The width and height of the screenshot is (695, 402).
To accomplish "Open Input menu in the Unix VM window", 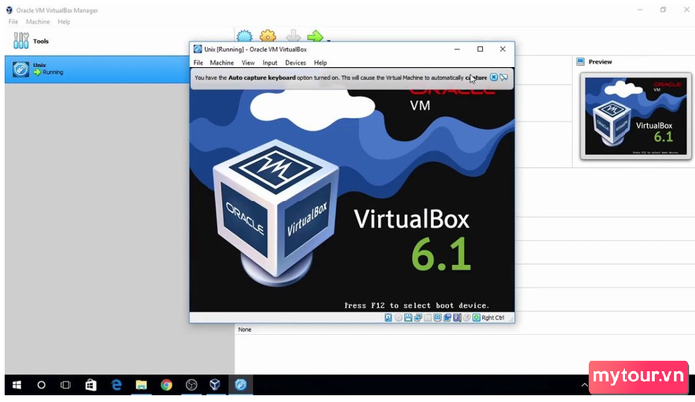I will [x=270, y=63].
